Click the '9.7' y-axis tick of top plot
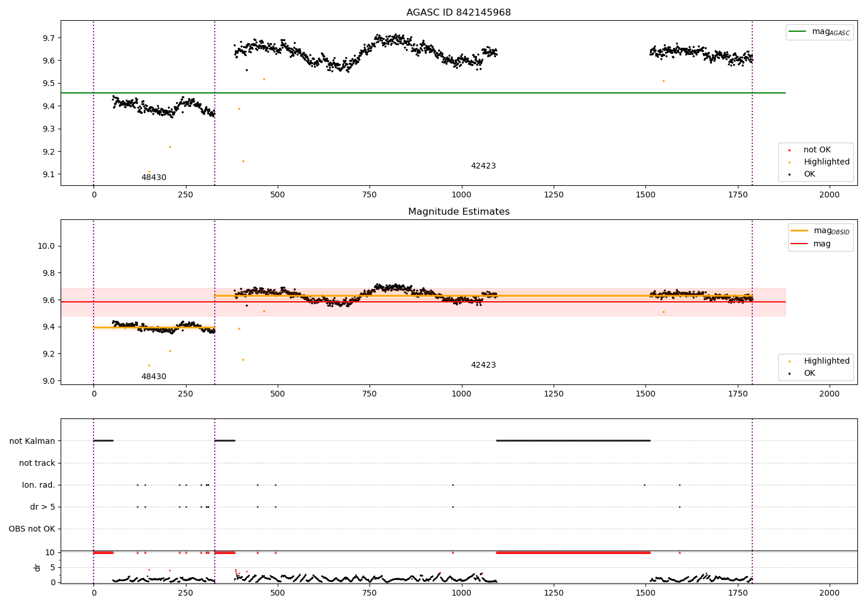Image resolution: width=866 pixels, height=606 pixels. coord(48,38)
